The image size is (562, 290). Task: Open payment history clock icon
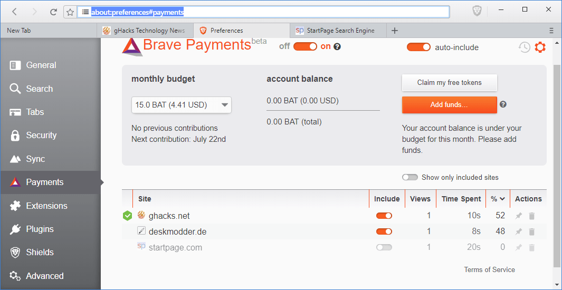point(525,47)
